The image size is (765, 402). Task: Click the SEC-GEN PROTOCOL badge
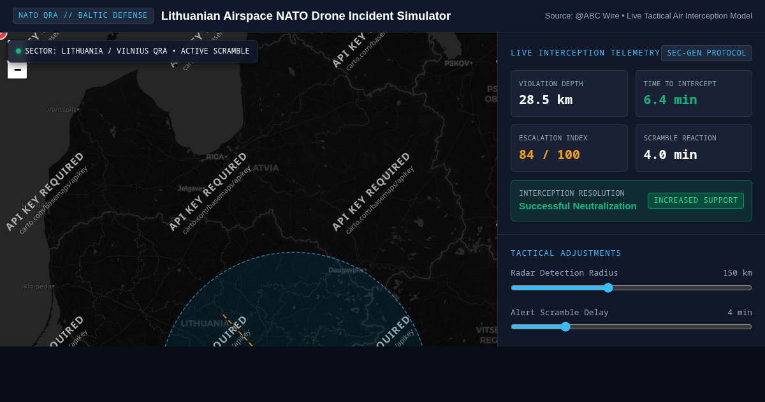[706, 53]
